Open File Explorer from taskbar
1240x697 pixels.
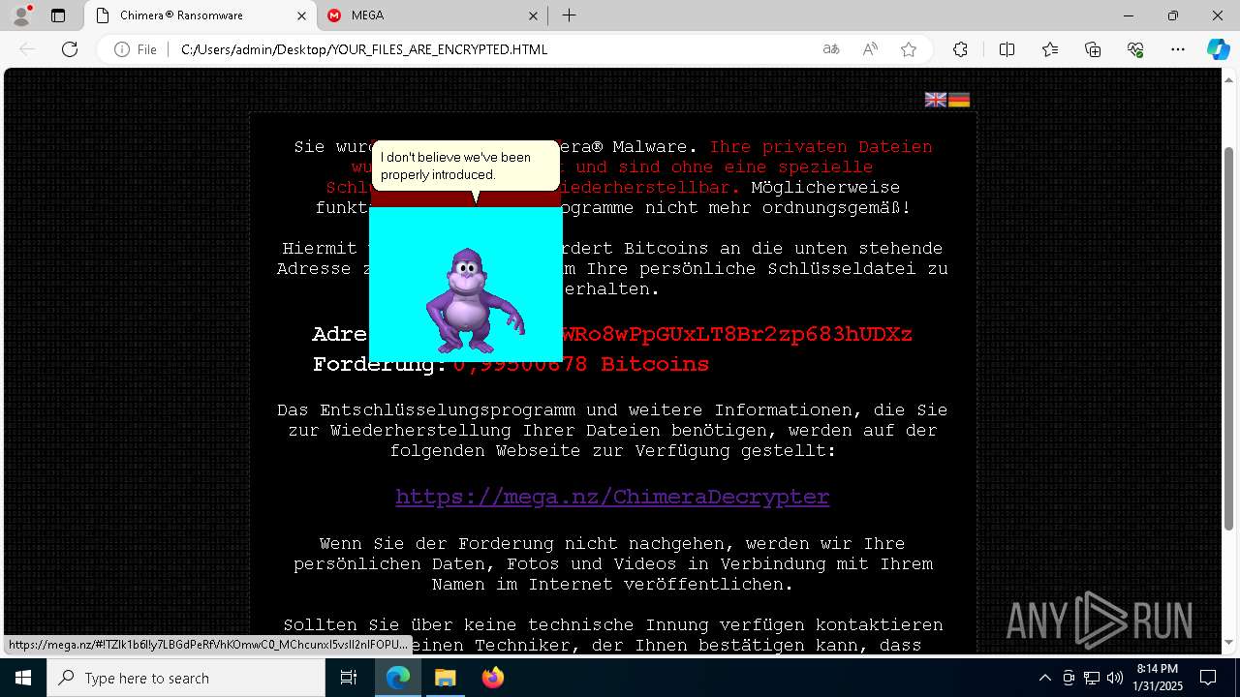(445, 678)
